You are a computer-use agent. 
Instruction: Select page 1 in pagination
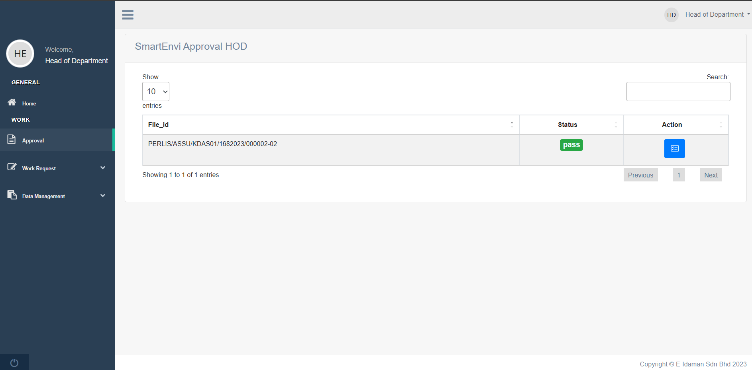(679, 175)
